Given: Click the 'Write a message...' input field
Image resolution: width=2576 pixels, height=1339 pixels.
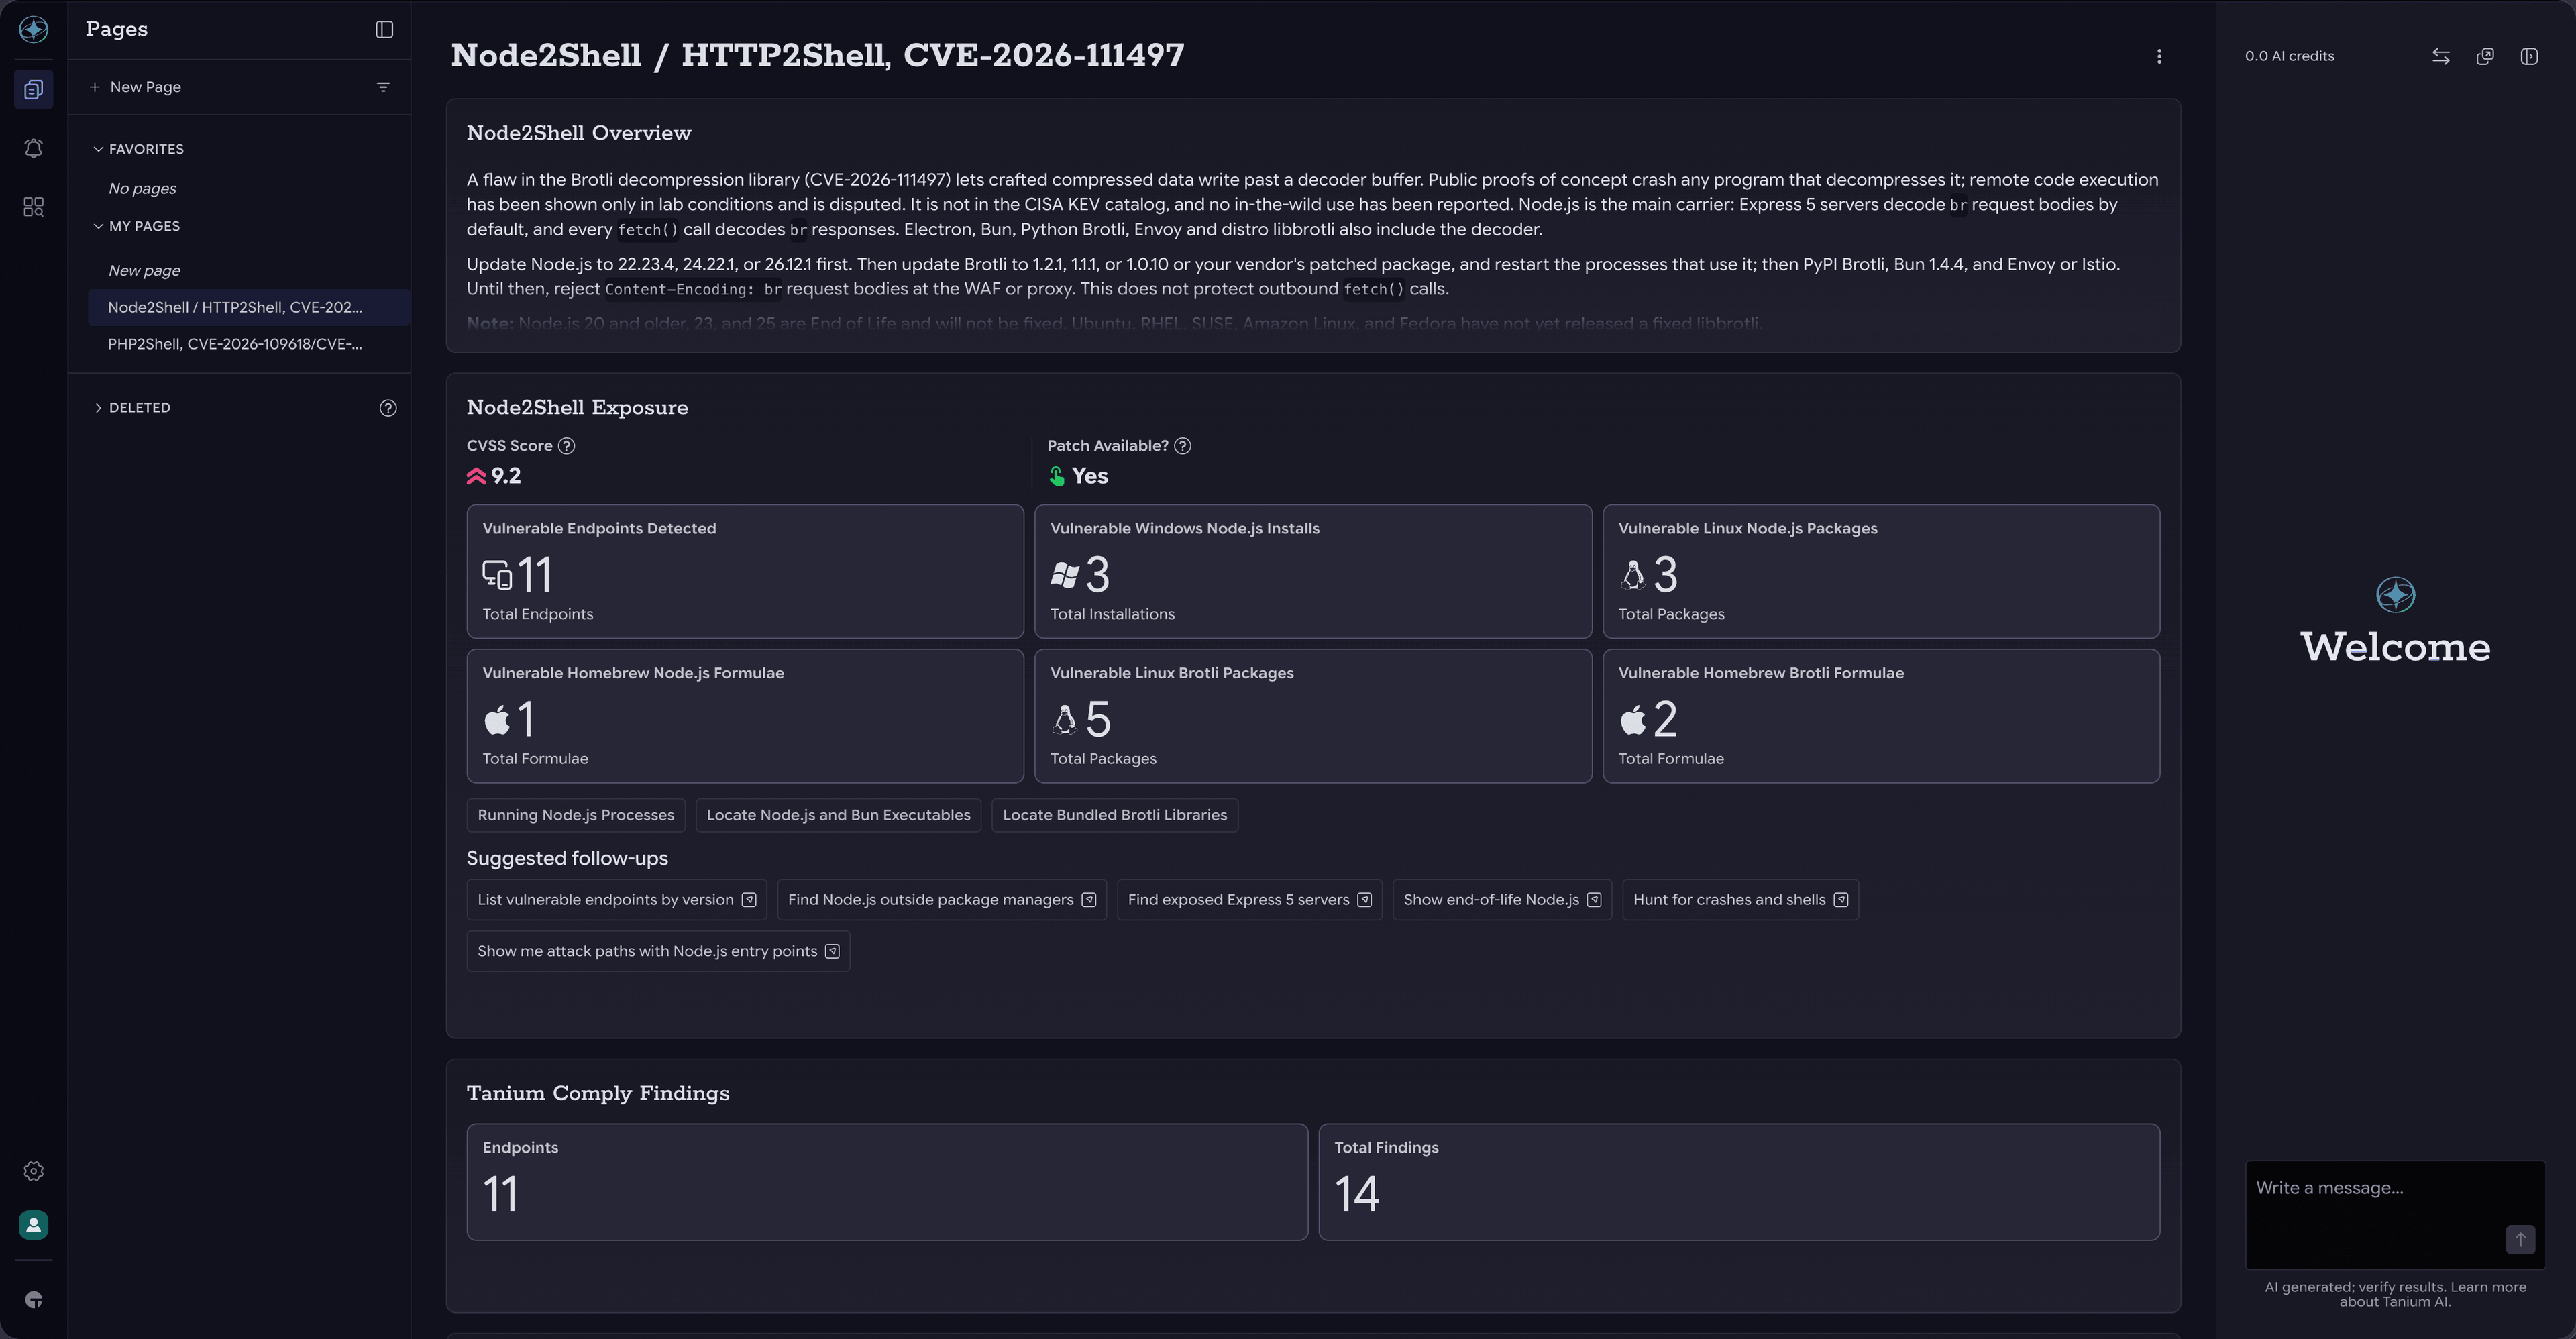Looking at the screenshot, I should click(2395, 1214).
